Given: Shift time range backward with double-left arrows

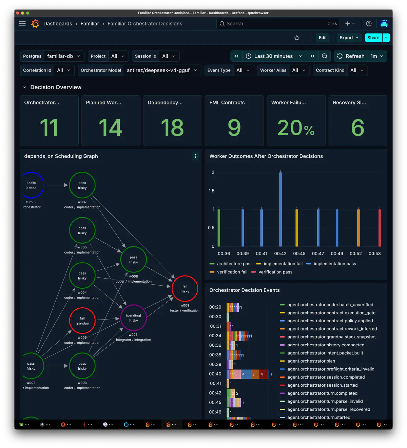Looking at the screenshot, I should pyautogui.click(x=236, y=56).
